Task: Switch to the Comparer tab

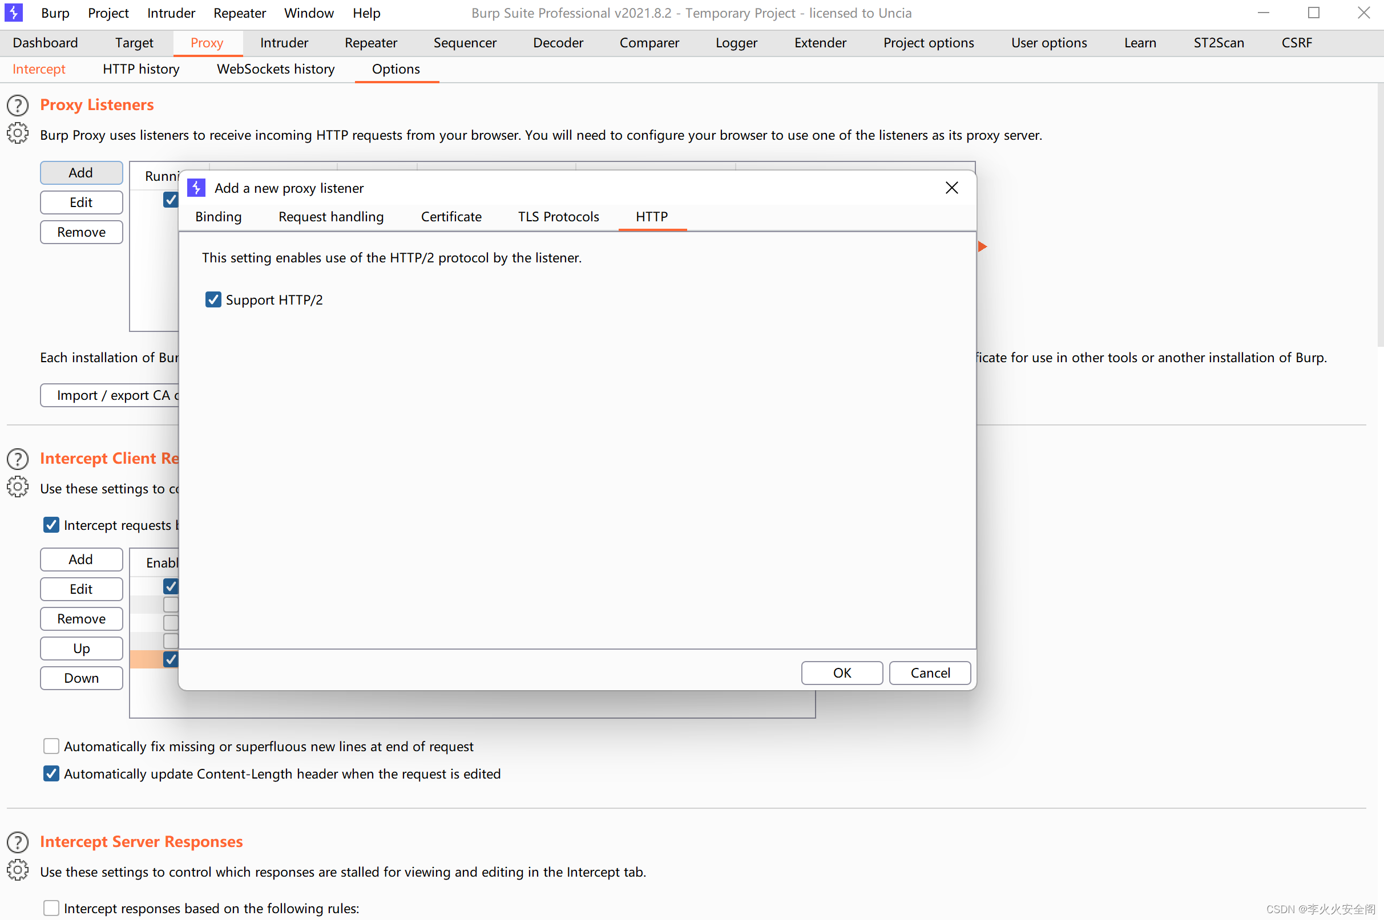Action: pyautogui.click(x=649, y=43)
